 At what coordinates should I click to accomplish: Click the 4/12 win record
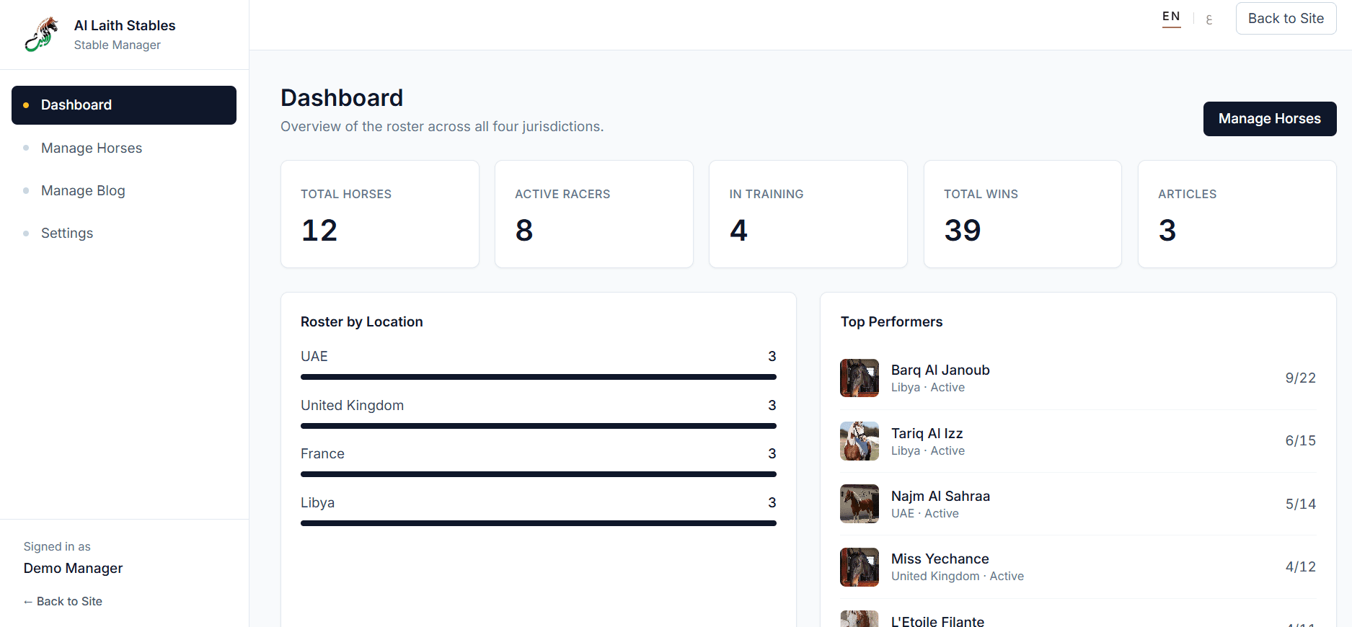[1300, 566]
